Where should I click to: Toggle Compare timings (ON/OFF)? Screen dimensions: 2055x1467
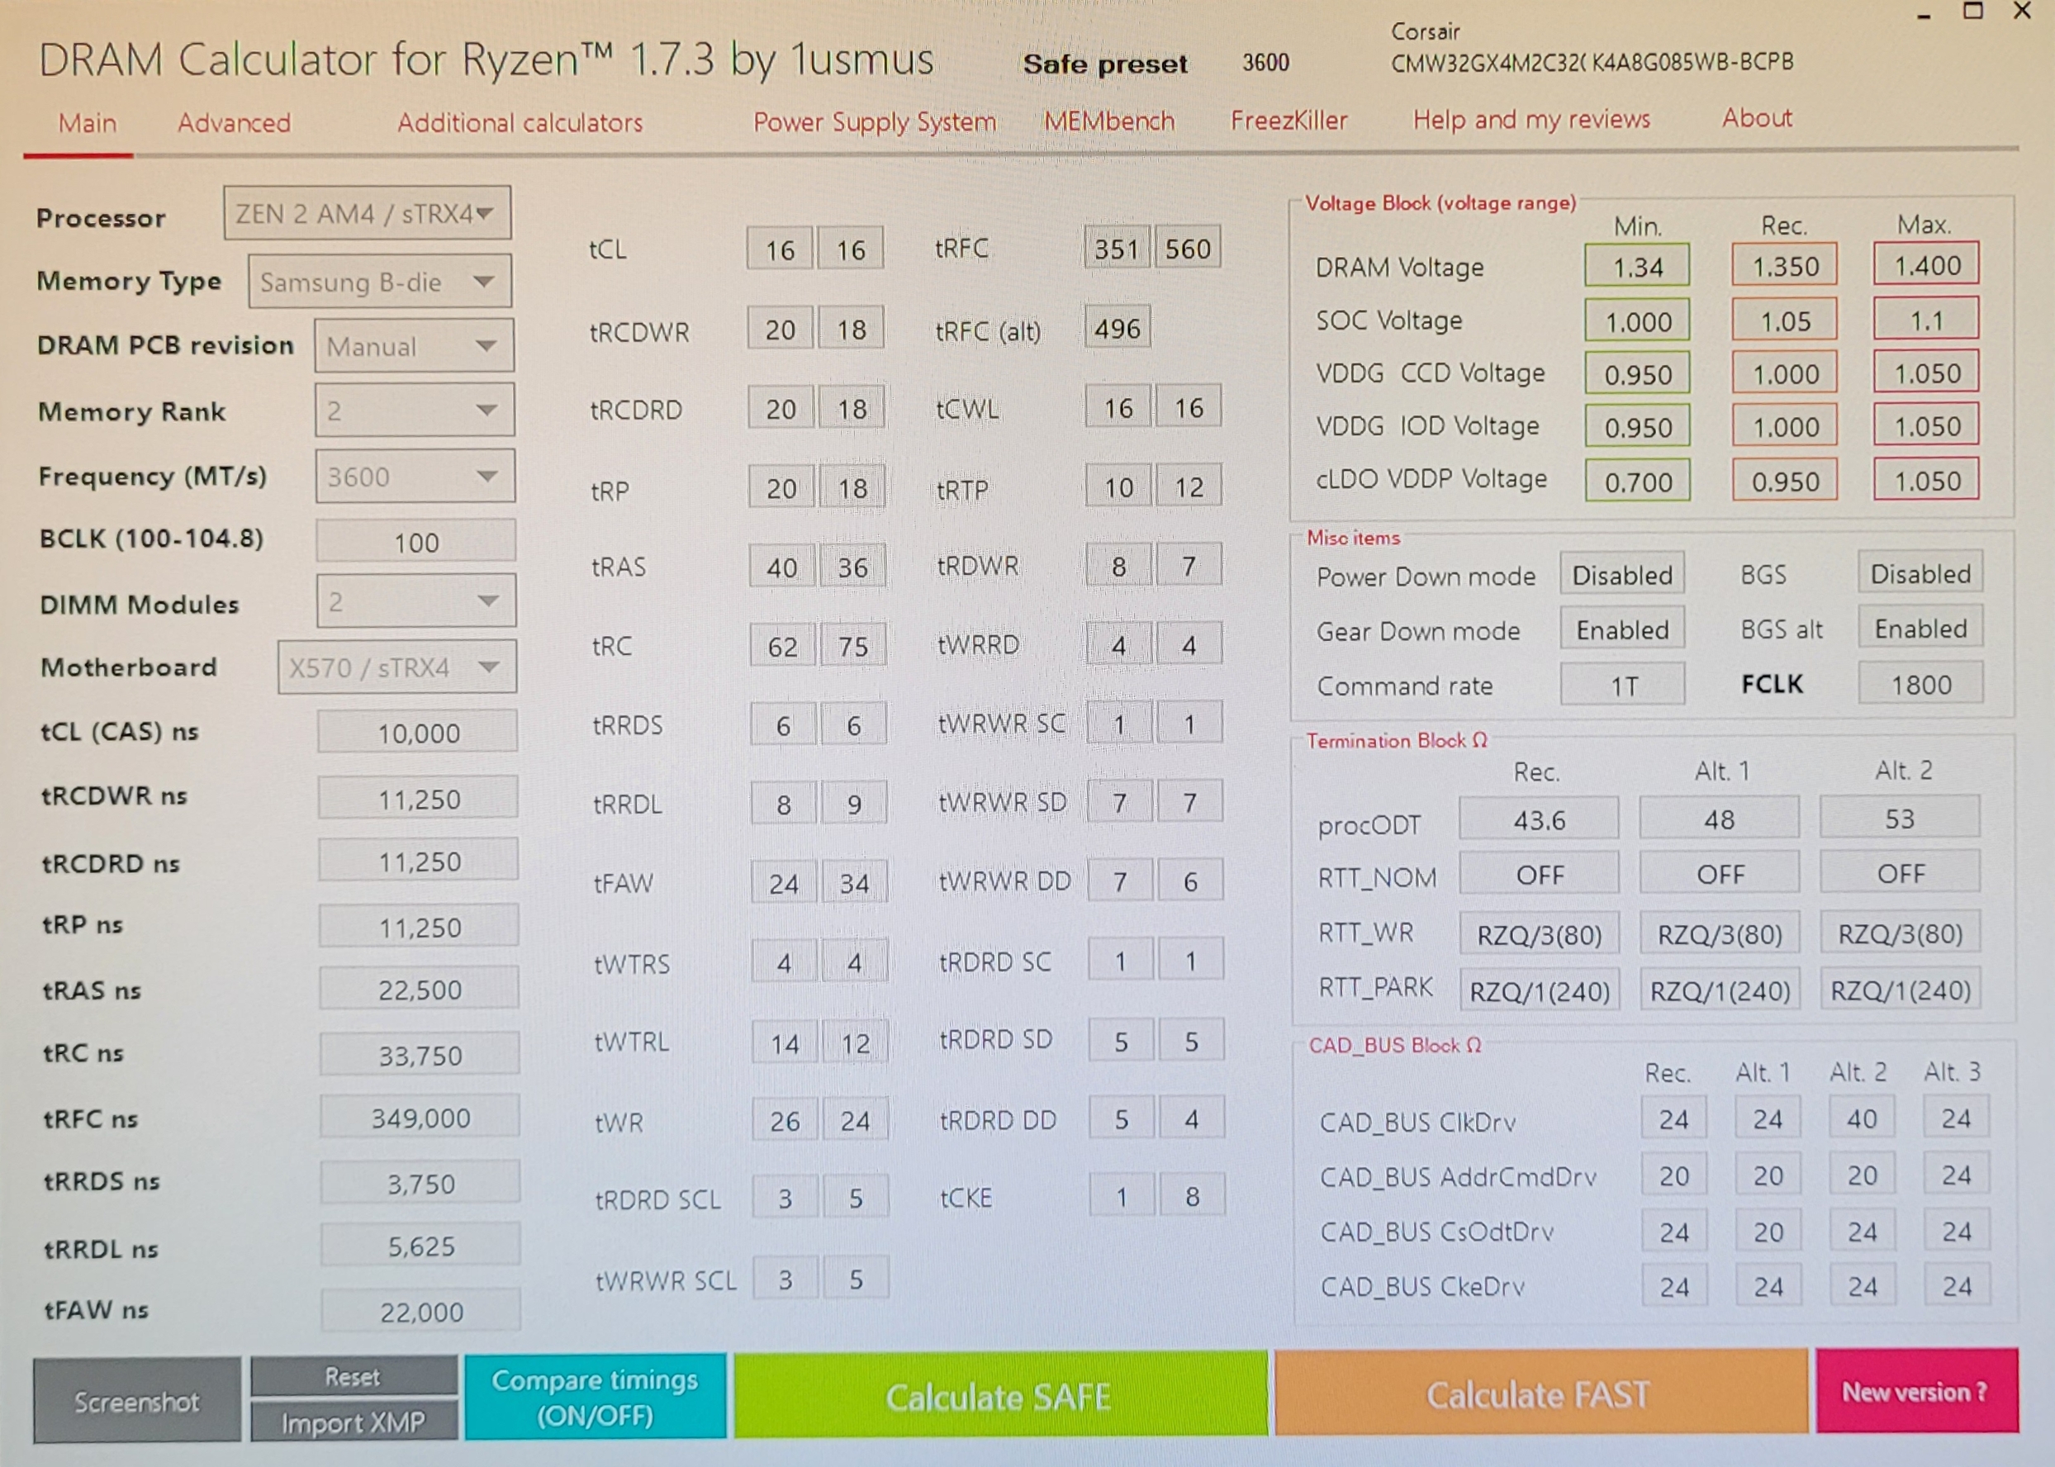(595, 1397)
